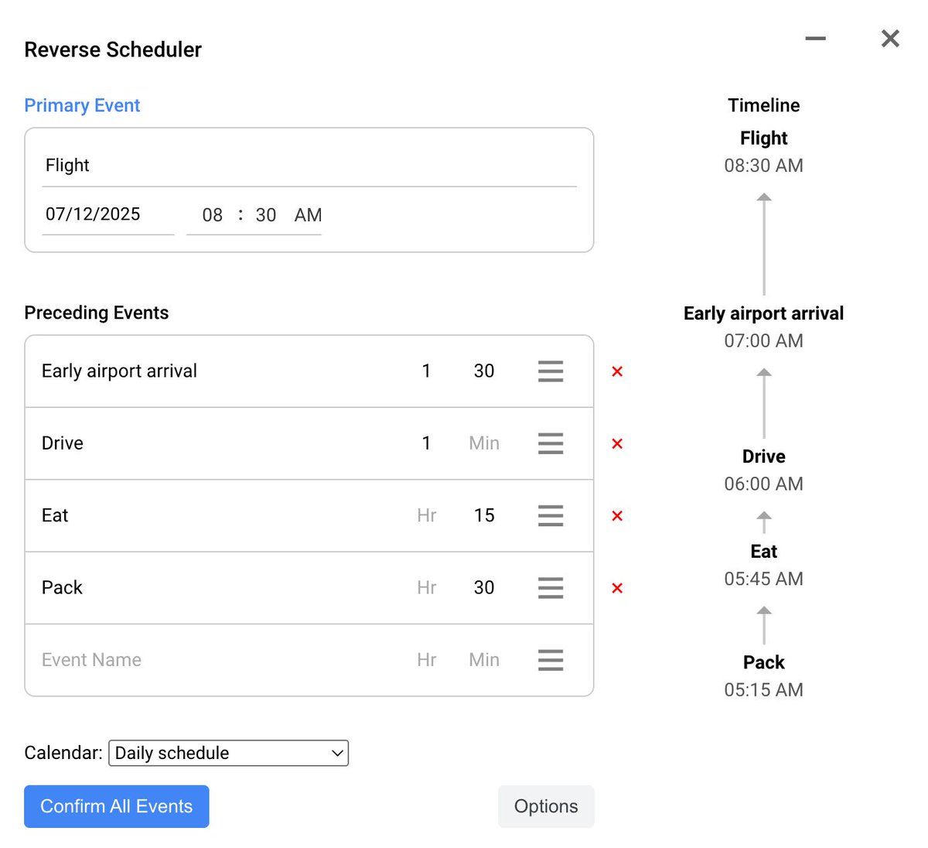928x848 pixels.
Task: Remove the Early airport arrival event
Action: [617, 371]
